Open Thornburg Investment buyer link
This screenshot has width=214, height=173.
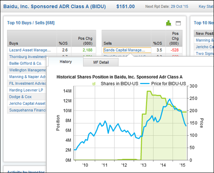coord(28,57)
